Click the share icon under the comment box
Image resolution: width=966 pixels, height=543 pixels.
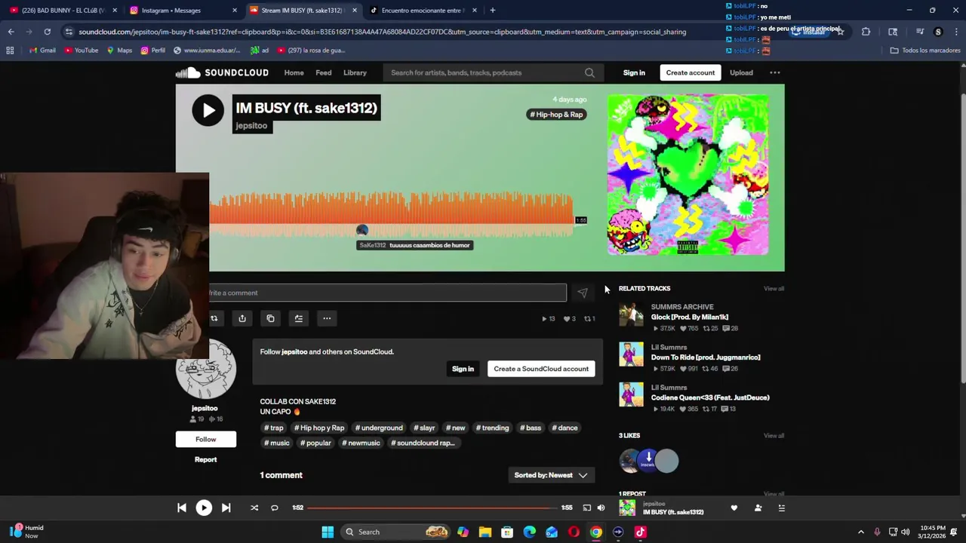242,318
